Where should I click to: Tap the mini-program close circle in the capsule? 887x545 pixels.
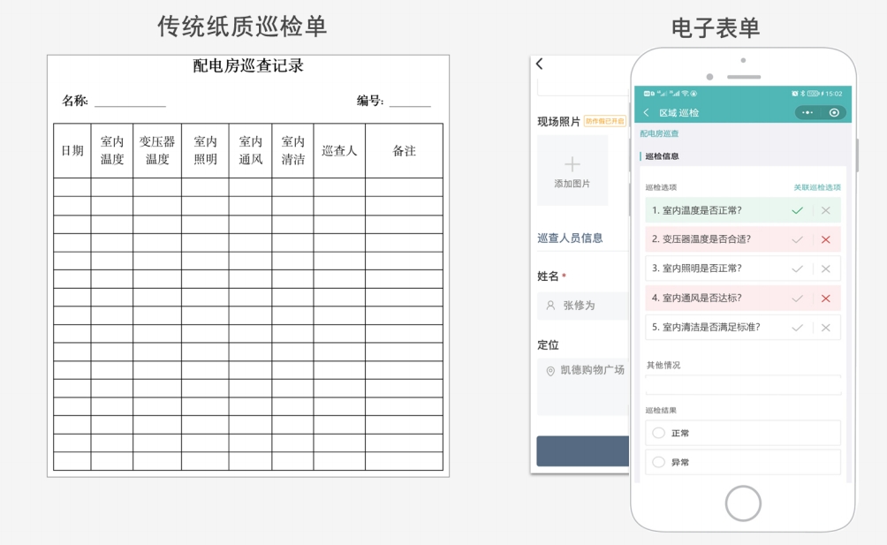[834, 112]
